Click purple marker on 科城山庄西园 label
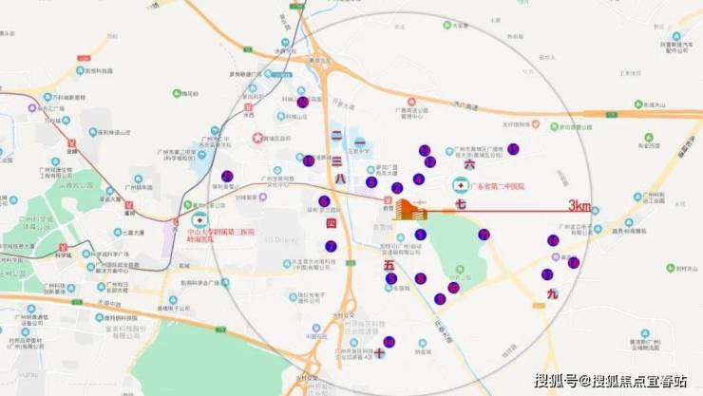703x396 pixels. pos(303,102)
